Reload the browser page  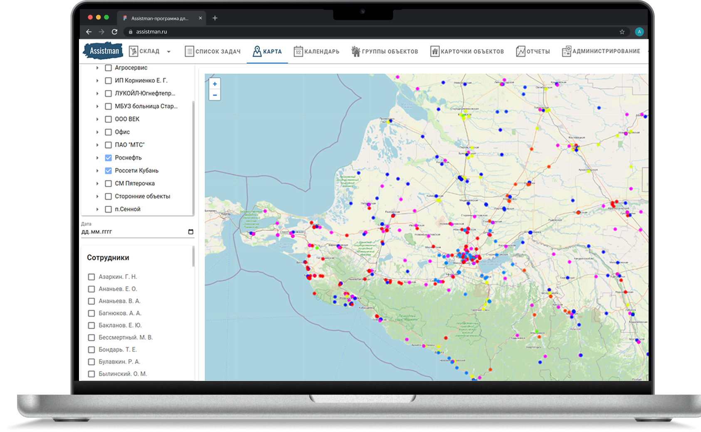pyautogui.click(x=114, y=32)
